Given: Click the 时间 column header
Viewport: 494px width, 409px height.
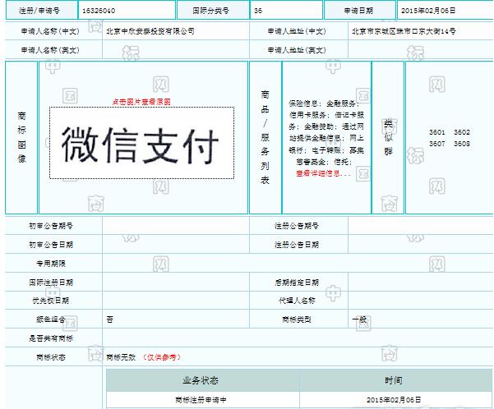Looking at the screenshot, I should tap(394, 380).
